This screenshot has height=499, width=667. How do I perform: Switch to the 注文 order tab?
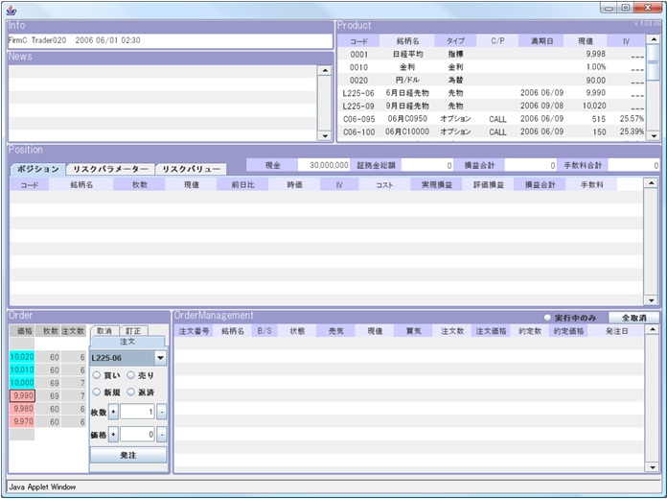click(127, 342)
